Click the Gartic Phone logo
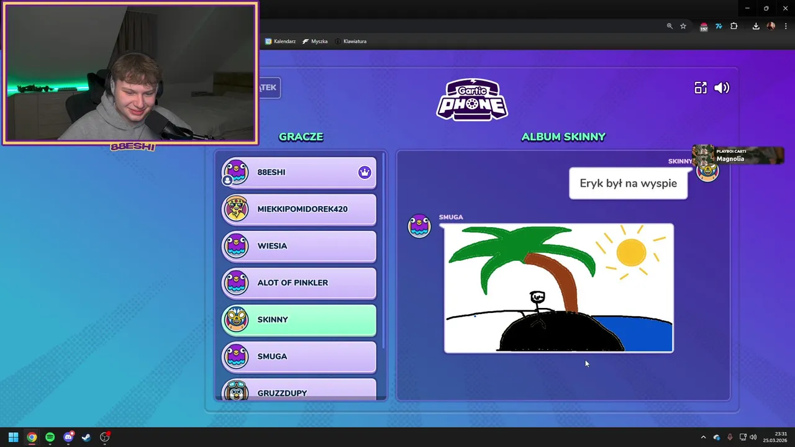795x447 pixels. [x=472, y=99]
